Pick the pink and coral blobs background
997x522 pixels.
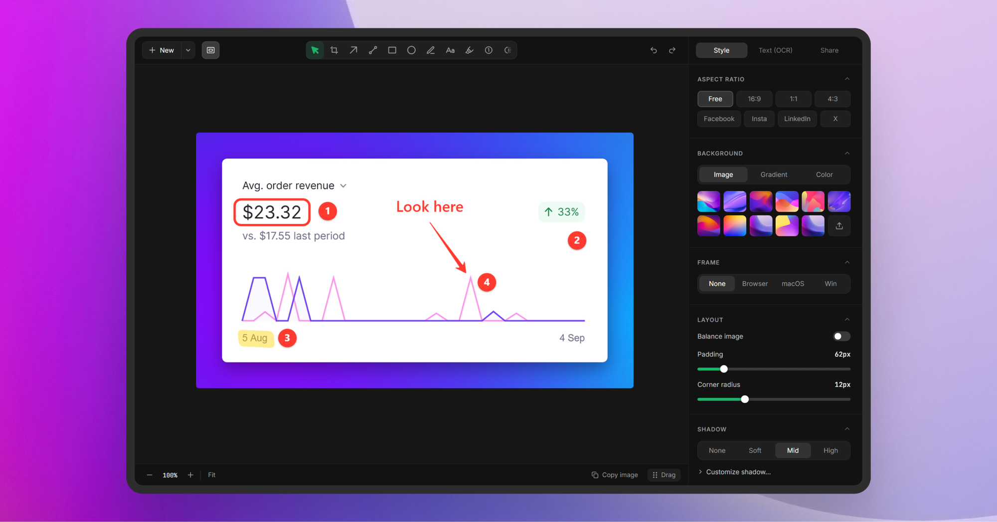(x=813, y=201)
